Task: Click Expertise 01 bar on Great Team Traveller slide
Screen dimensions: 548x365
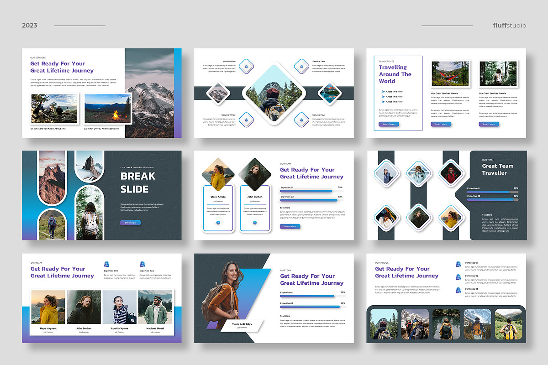Action: tap(493, 192)
